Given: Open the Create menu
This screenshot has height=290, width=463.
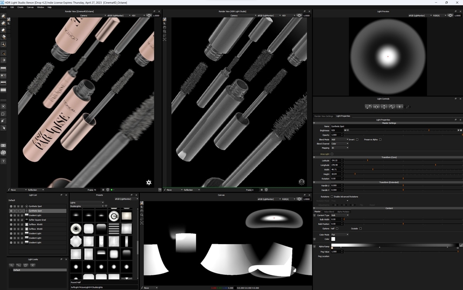Looking at the screenshot, I should pyautogui.click(x=20, y=7).
